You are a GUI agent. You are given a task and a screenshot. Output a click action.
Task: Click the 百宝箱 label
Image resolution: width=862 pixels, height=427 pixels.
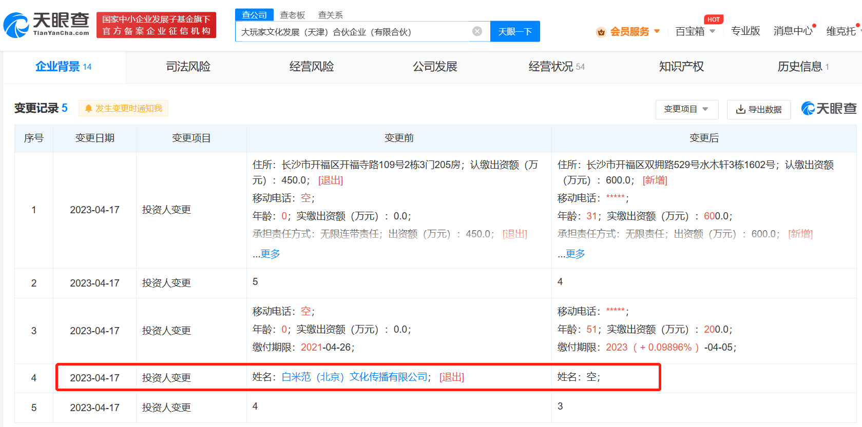(690, 32)
